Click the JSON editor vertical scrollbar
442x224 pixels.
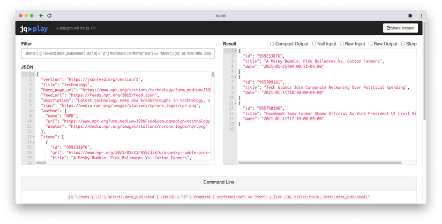[x=213, y=74]
